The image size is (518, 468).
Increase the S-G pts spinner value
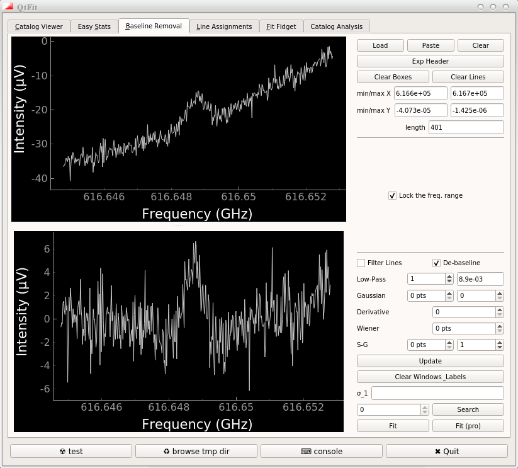(x=449, y=342)
